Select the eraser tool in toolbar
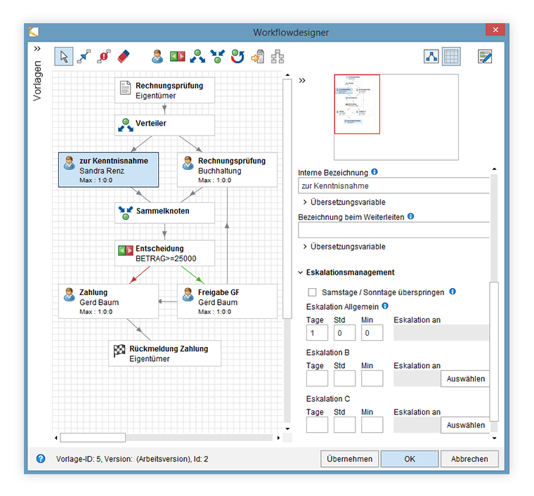This screenshot has height=496, width=534. pyautogui.click(x=124, y=56)
